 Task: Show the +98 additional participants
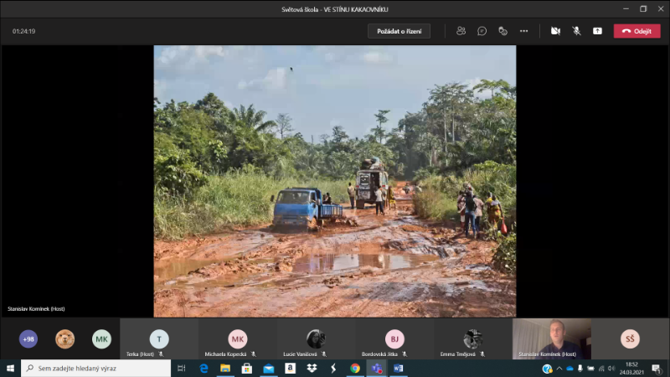click(28, 339)
